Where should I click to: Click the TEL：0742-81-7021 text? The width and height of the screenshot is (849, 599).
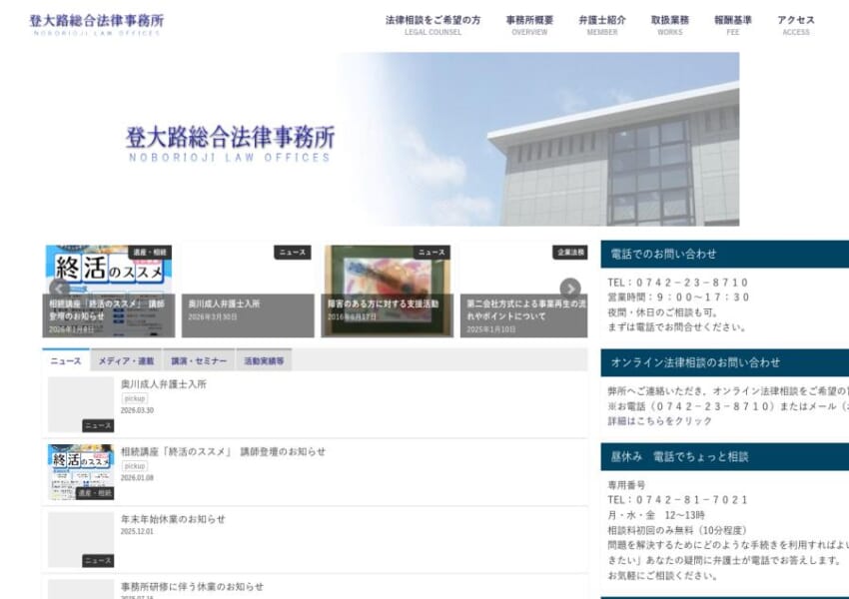677,499
